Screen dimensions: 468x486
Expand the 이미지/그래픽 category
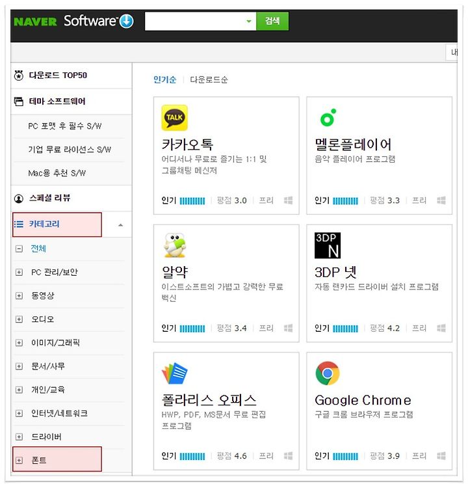click(x=19, y=343)
